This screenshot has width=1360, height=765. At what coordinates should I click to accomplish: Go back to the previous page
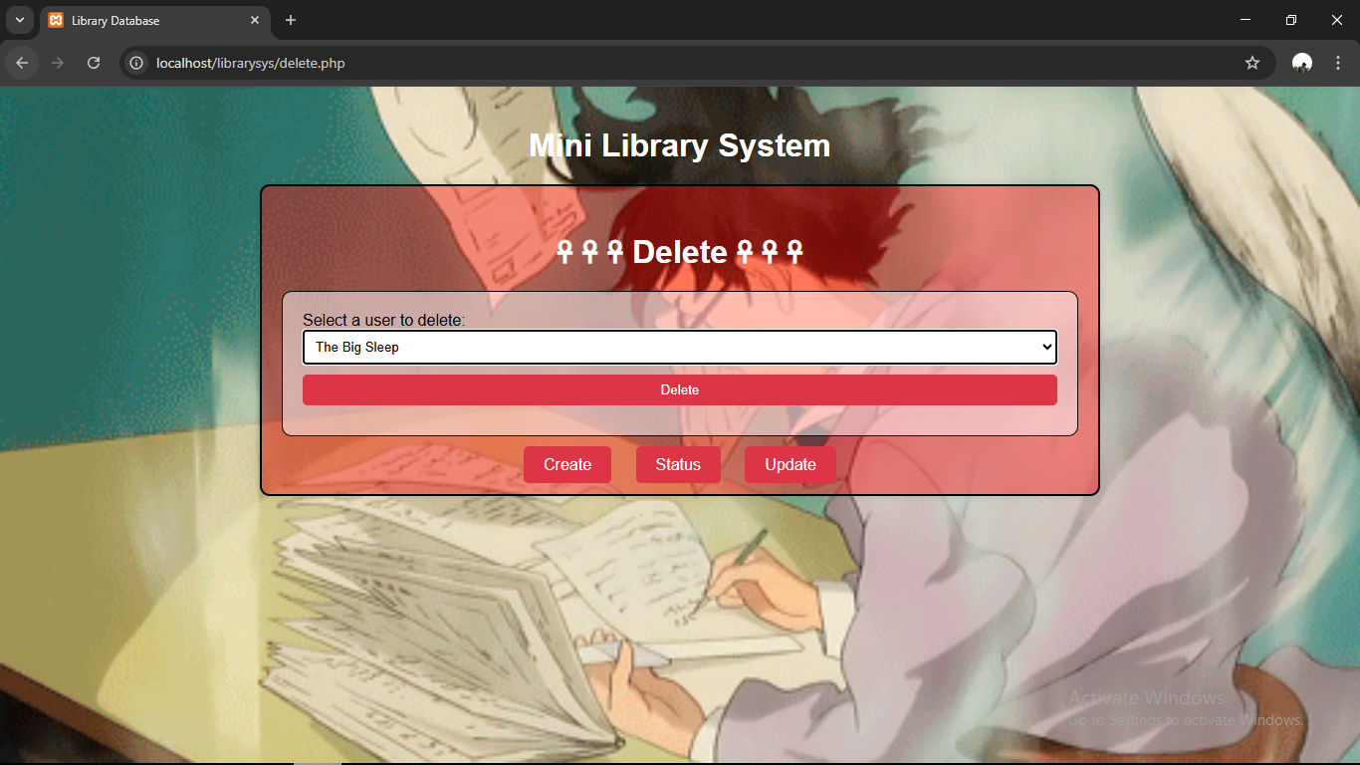[22, 63]
